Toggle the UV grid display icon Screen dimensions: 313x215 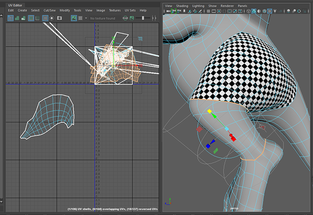[x=45, y=18]
